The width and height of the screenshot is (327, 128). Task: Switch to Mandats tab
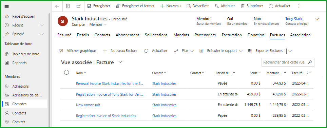pyautogui.click(x=181, y=35)
